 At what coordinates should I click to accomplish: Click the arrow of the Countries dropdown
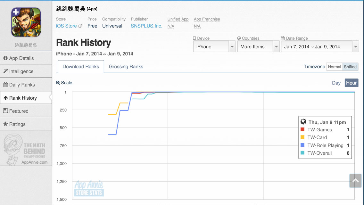click(276, 47)
